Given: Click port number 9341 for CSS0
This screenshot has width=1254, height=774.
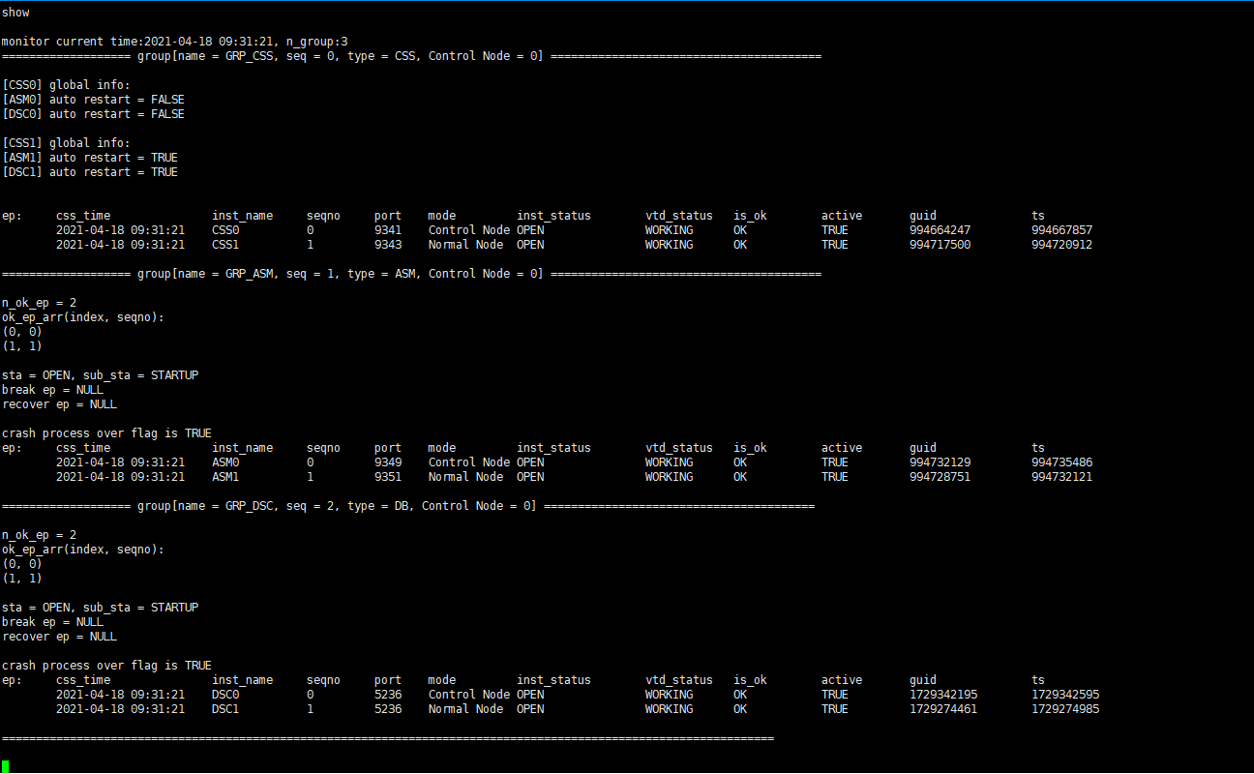Looking at the screenshot, I should coord(387,229).
